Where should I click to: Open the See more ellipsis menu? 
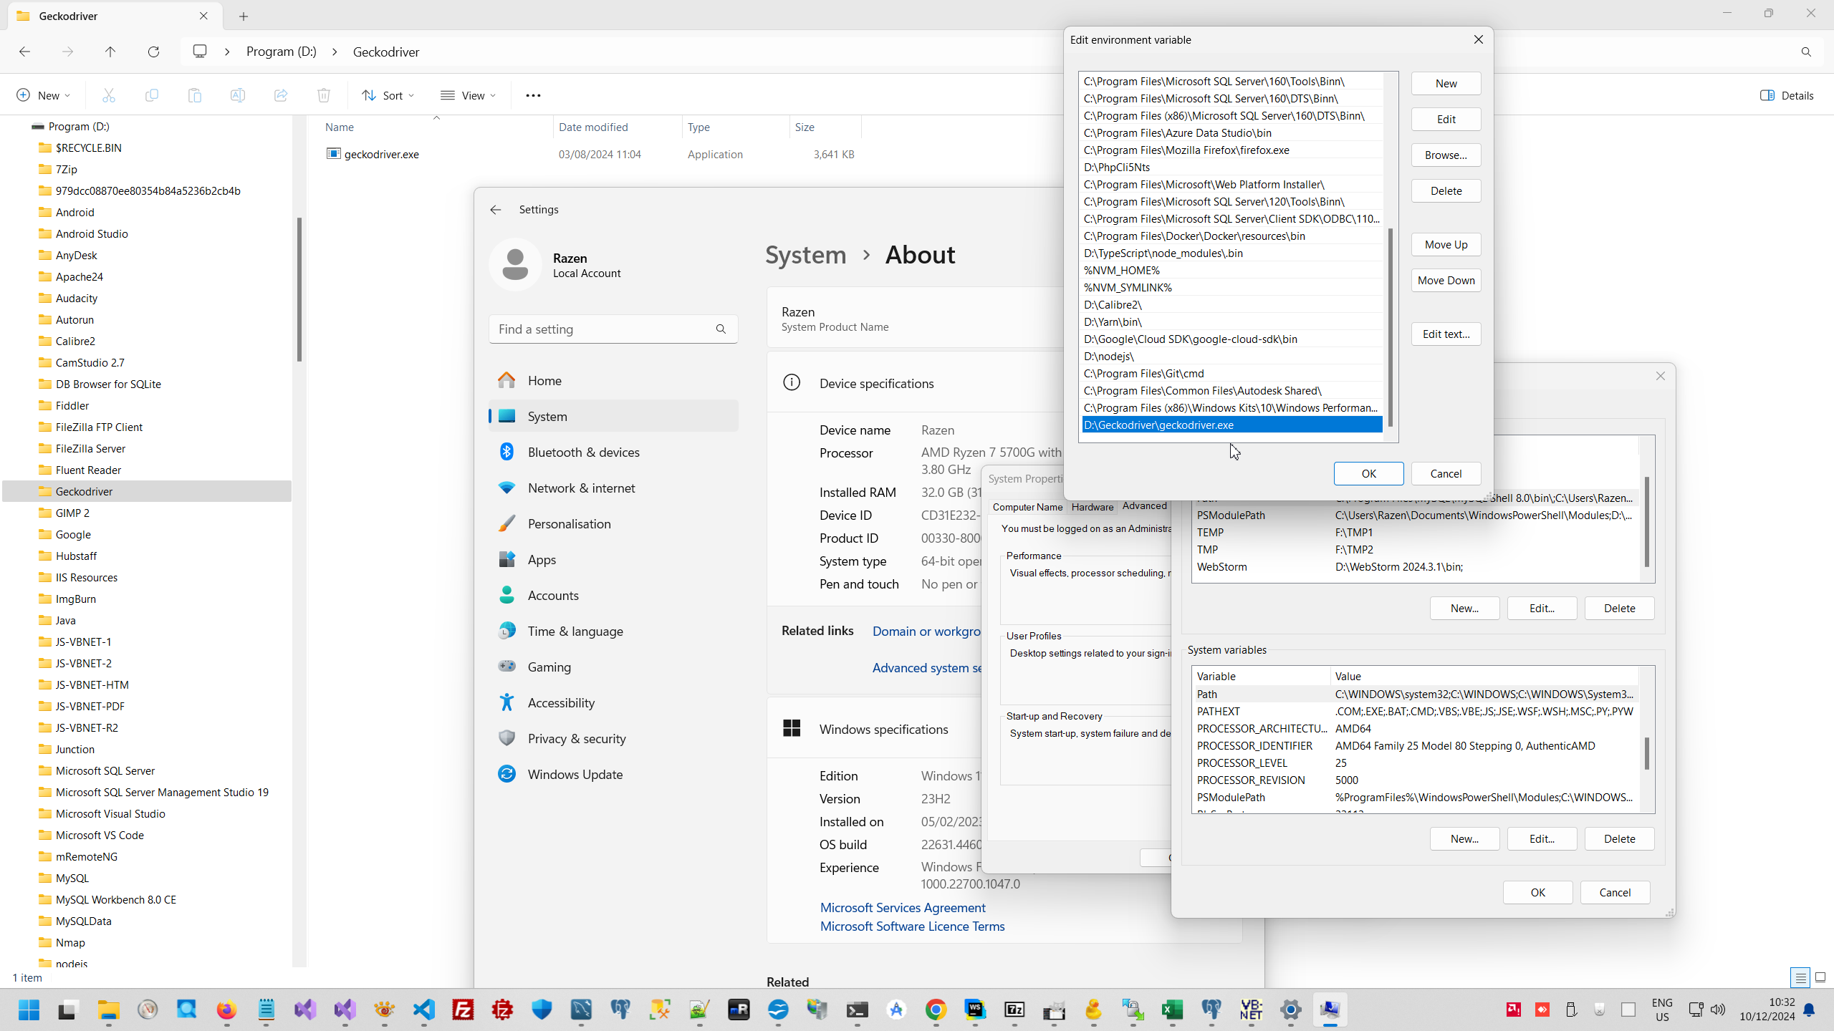point(533,95)
